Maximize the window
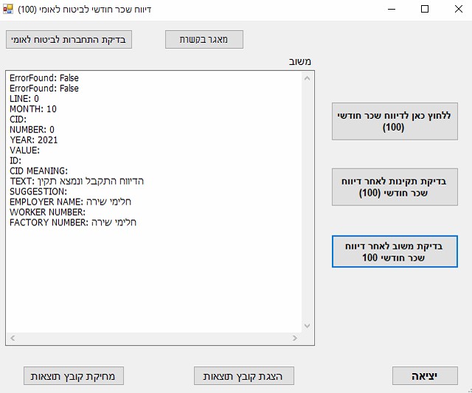472x393 pixels. [x=425, y=9]
